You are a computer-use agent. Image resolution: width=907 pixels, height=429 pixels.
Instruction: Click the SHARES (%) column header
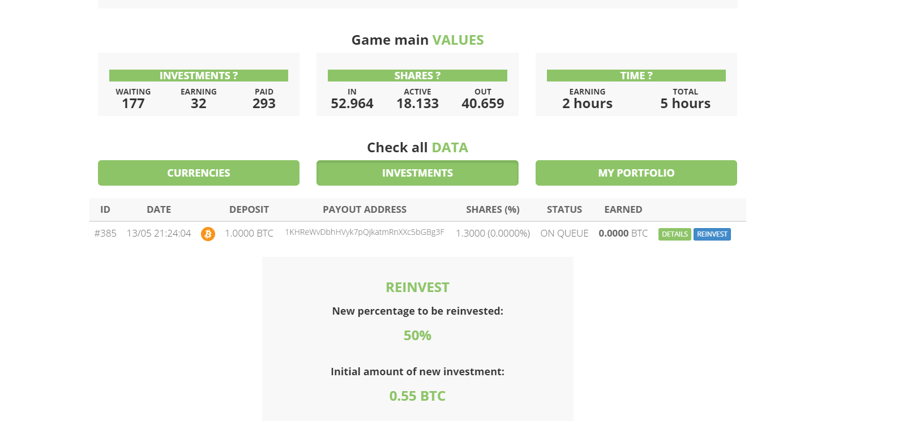(x=493, y=209)
